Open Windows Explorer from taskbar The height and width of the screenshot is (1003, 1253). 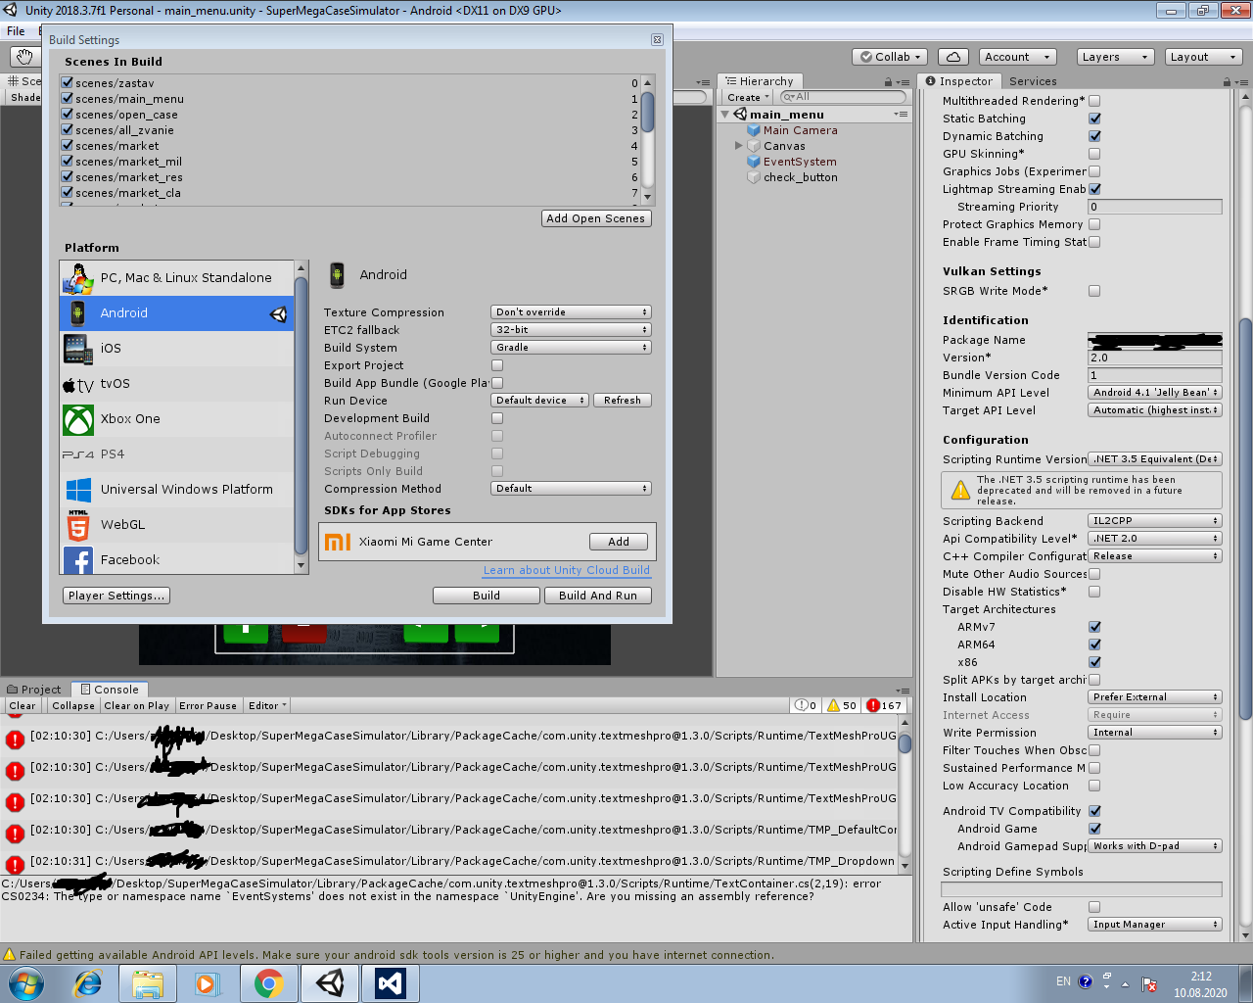click(148, 983)
